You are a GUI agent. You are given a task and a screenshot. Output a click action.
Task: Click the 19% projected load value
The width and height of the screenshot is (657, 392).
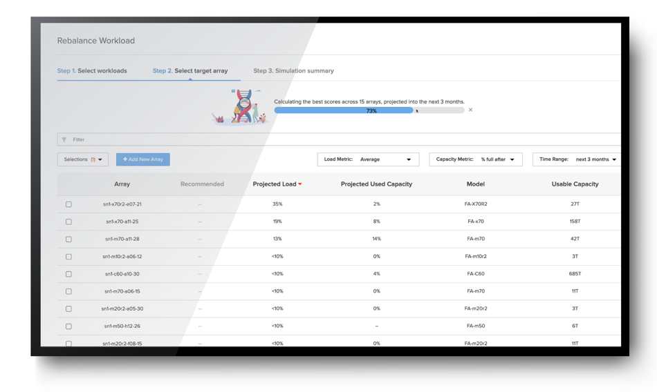(x=277, y=222)
